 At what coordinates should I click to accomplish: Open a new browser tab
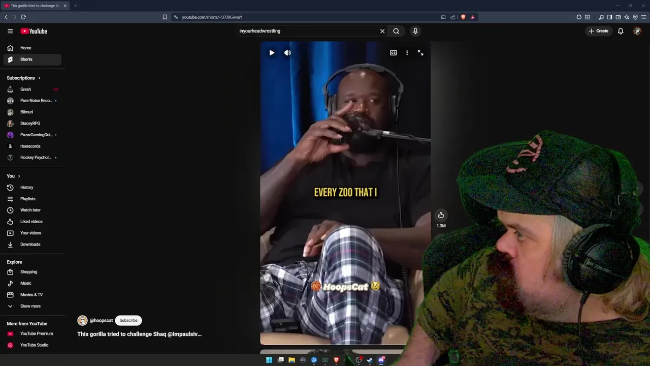75,6
